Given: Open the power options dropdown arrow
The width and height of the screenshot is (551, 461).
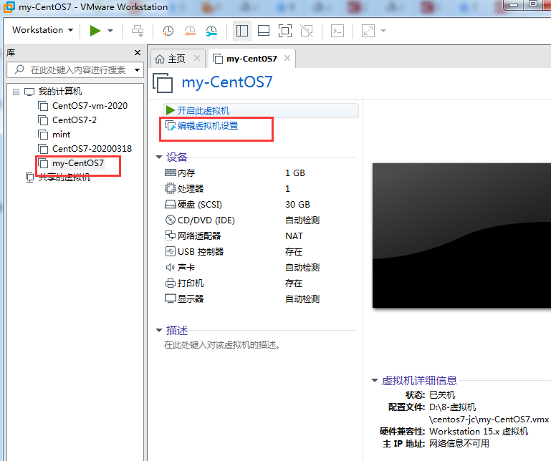Looking at the screenshot, I should 110,31.
